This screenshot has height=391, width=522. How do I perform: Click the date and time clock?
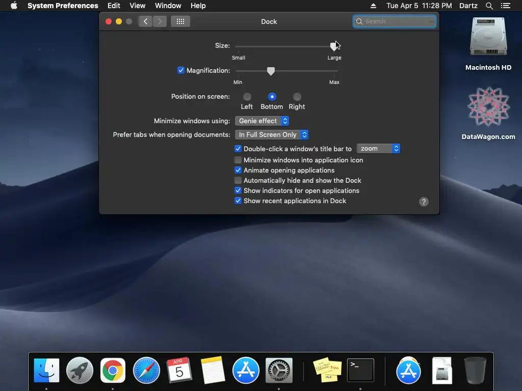[x=419, y=6]
